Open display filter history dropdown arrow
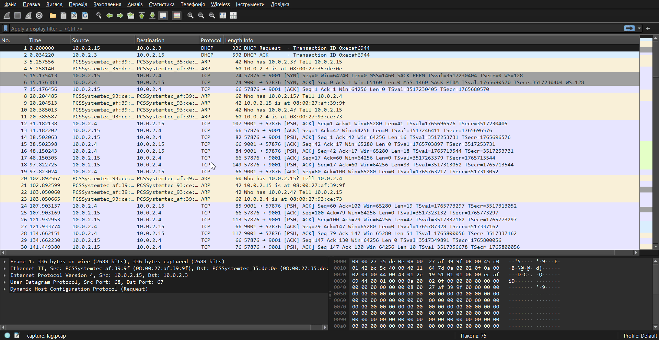This screenshot has height=340, width=659. pos(639,28)
